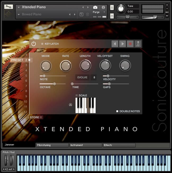Open the Purge dropdown menu
Image resolution: width=172 pixels, height=173 pixels.
click(x=99, y=12)
